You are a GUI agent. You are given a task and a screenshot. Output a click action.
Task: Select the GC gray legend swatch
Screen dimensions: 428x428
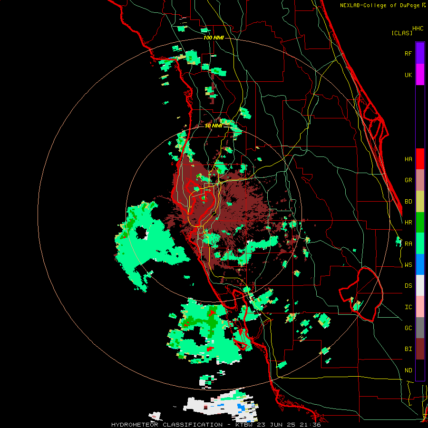pos(420,328)
